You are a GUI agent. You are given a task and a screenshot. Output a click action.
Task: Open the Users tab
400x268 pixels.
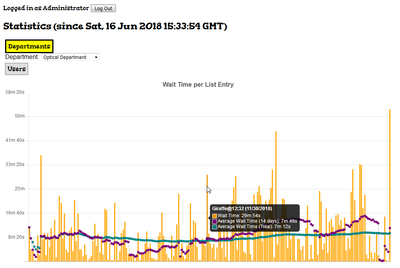(16, 69)
